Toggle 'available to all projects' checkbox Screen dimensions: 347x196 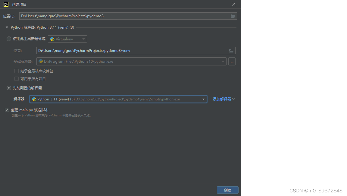[17, 79]
